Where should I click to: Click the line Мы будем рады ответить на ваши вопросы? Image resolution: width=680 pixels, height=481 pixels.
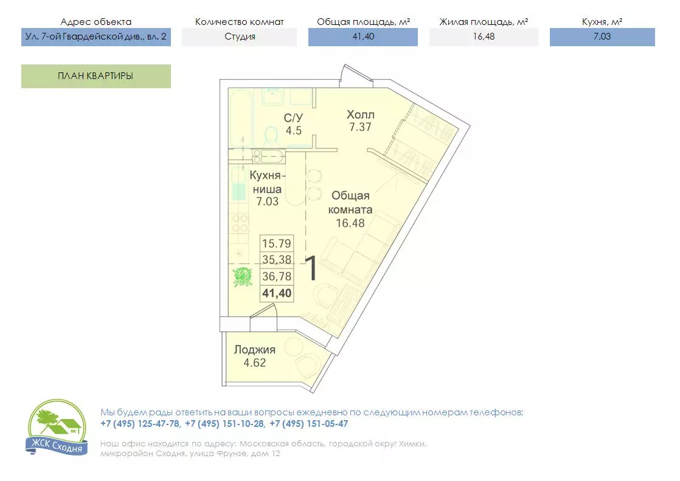point(312,412)
